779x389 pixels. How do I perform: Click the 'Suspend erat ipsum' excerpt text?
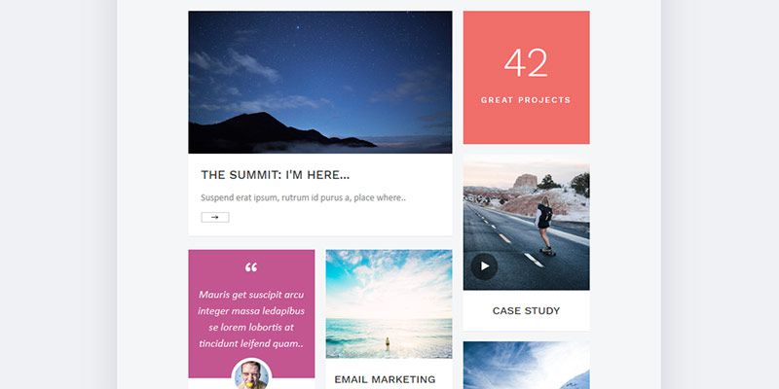click(x=303, y=197)
